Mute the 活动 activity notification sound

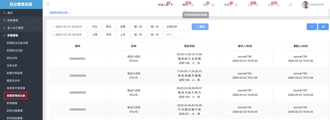(x=212, y=5)
